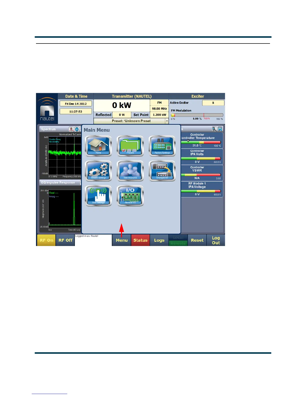The width and height of the screenshot is (306, 396).
Task: Click the Reflected 0 W value
Action: click(x=122, y=115)
